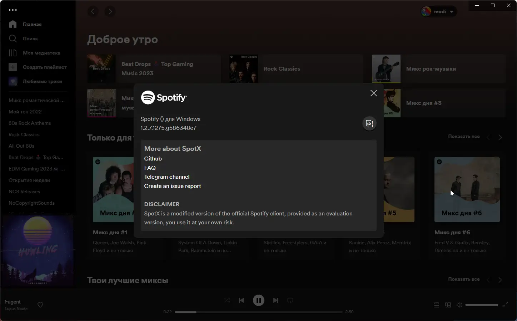The width and height of the screenshot is (517, 321).
Task: Open the modi profile menu
Action: click(x=439, y=11)
